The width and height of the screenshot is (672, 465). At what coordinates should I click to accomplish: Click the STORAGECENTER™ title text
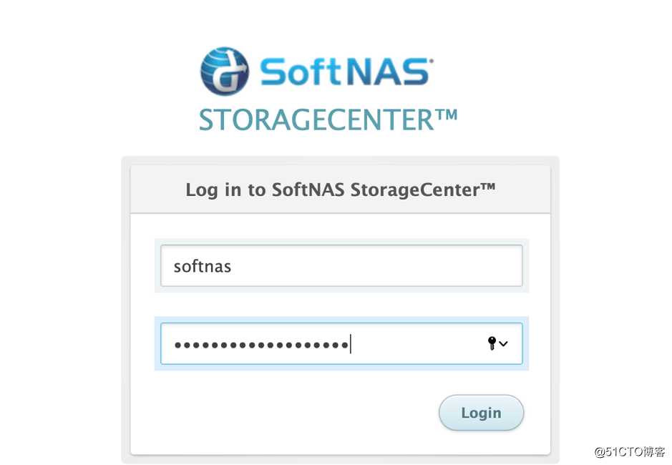pos(328,120)
